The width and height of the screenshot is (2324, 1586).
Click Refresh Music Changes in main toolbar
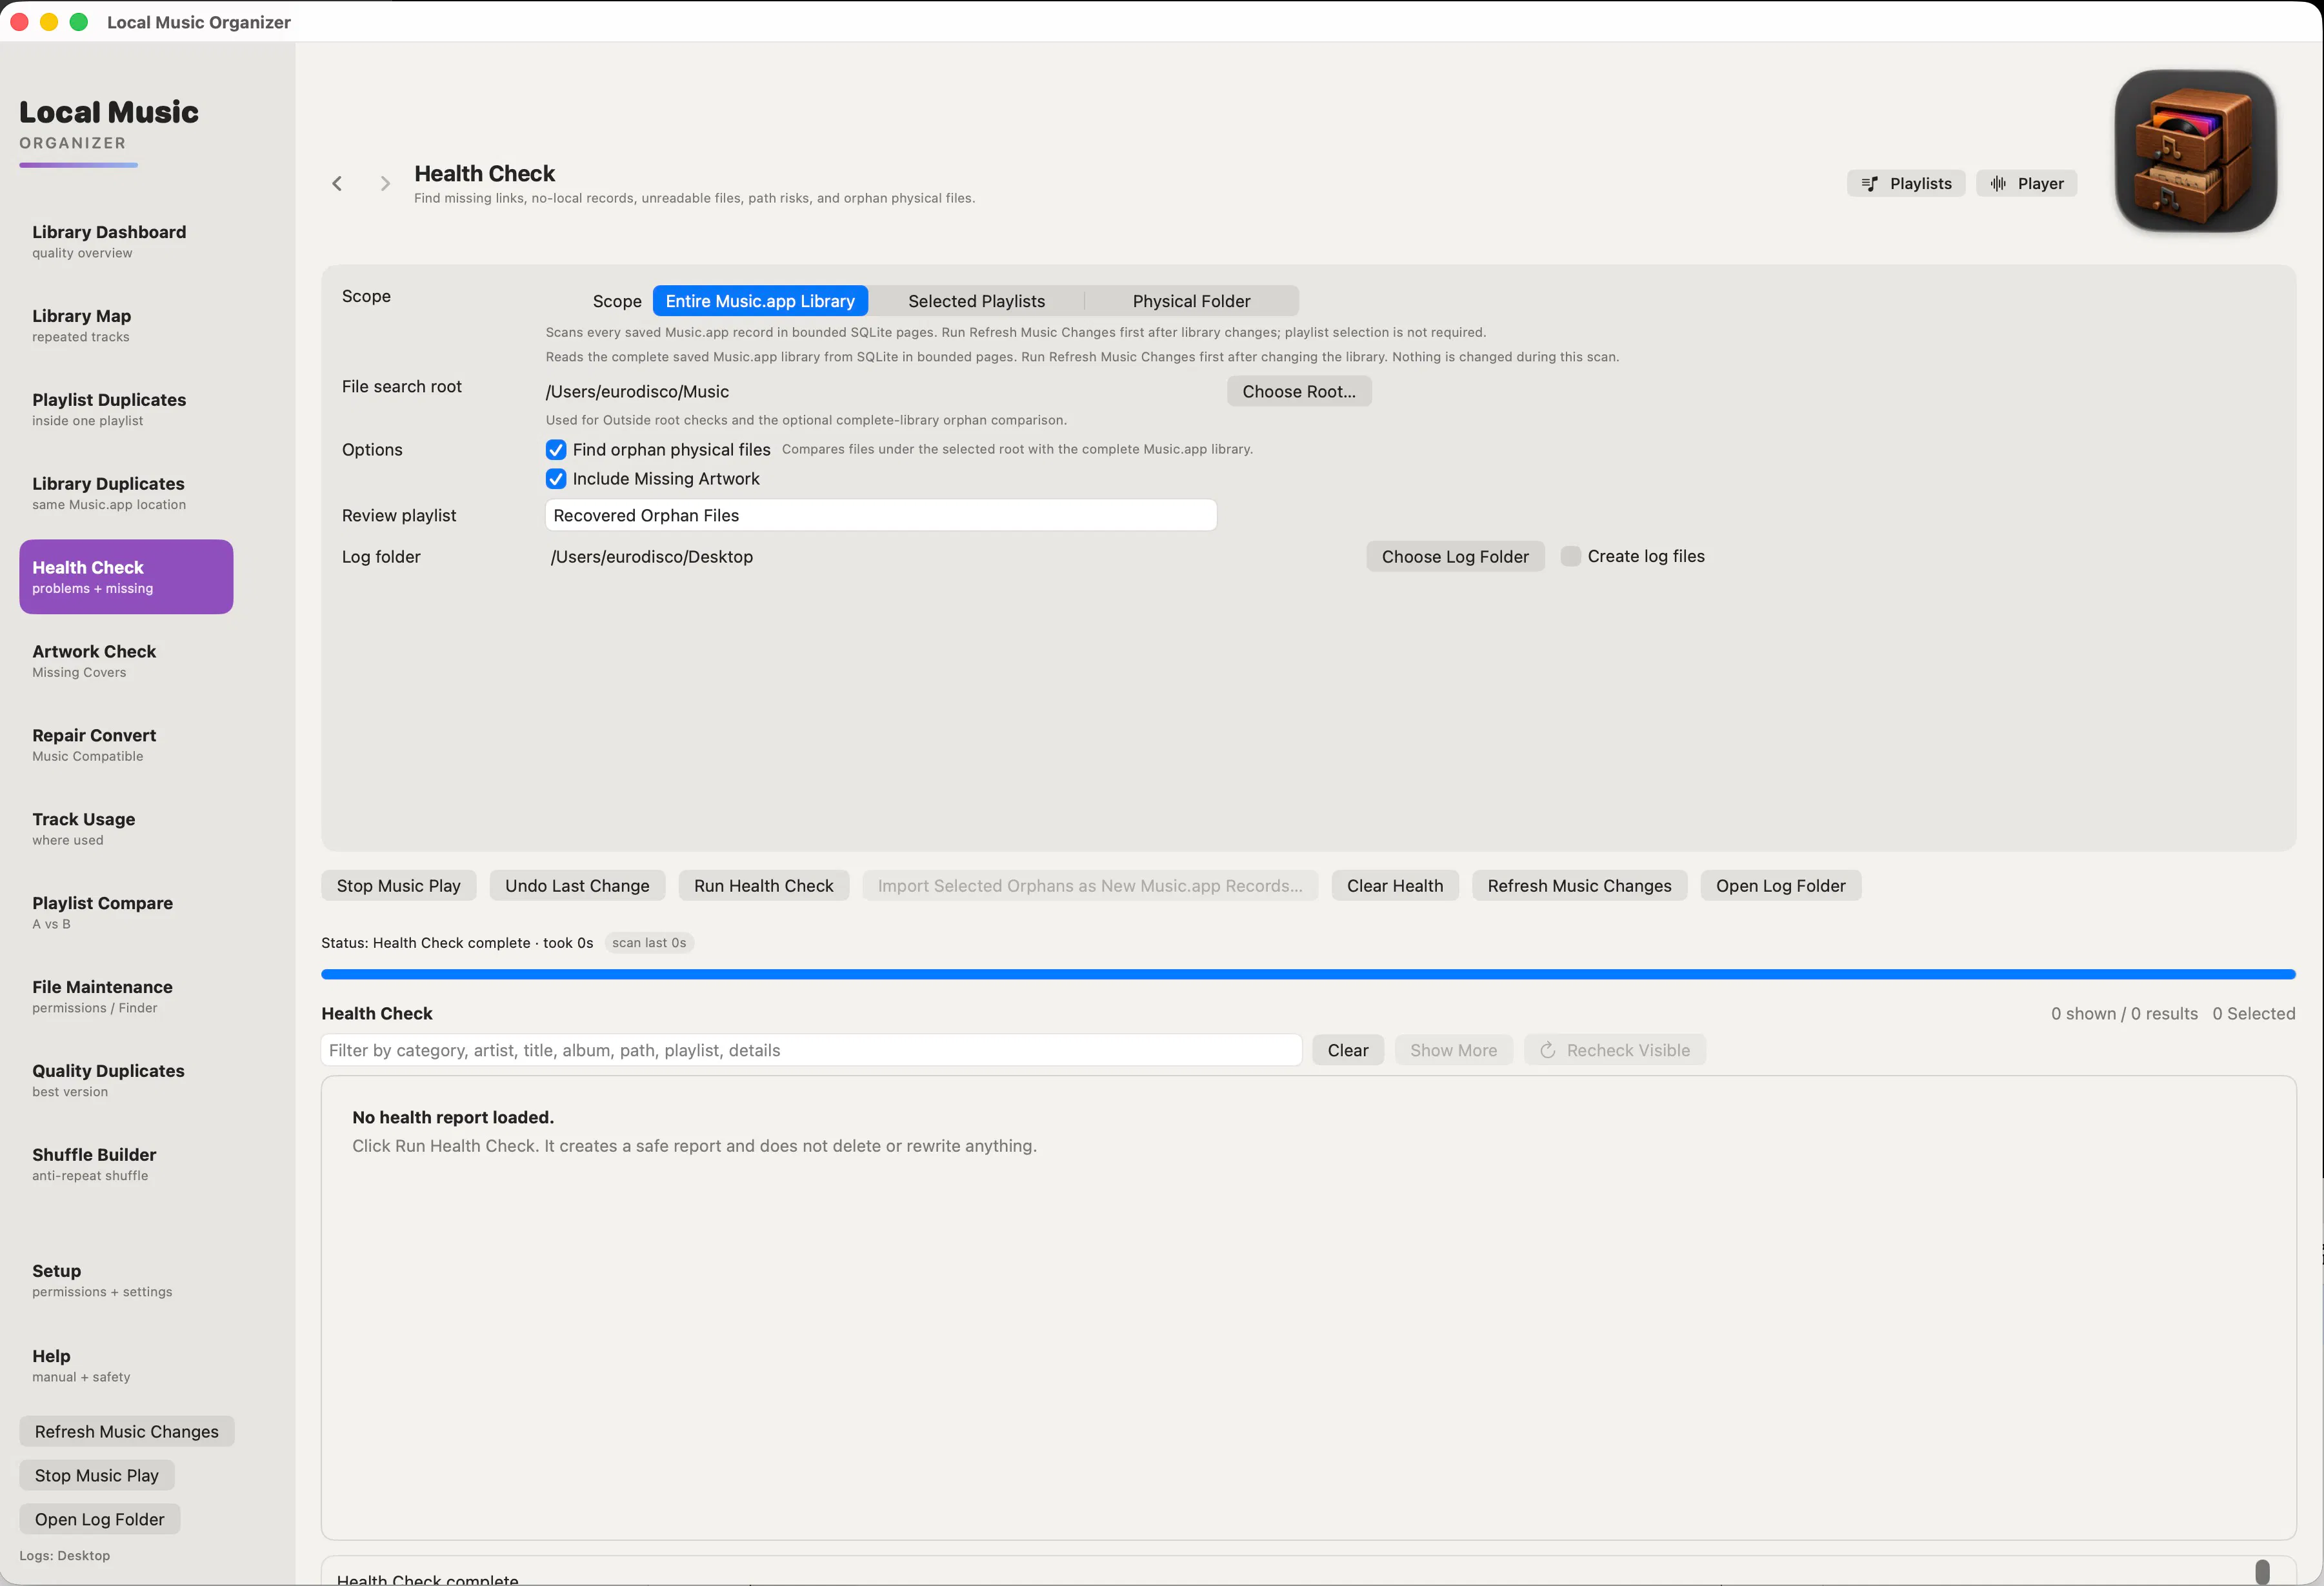coord(1579,886)
